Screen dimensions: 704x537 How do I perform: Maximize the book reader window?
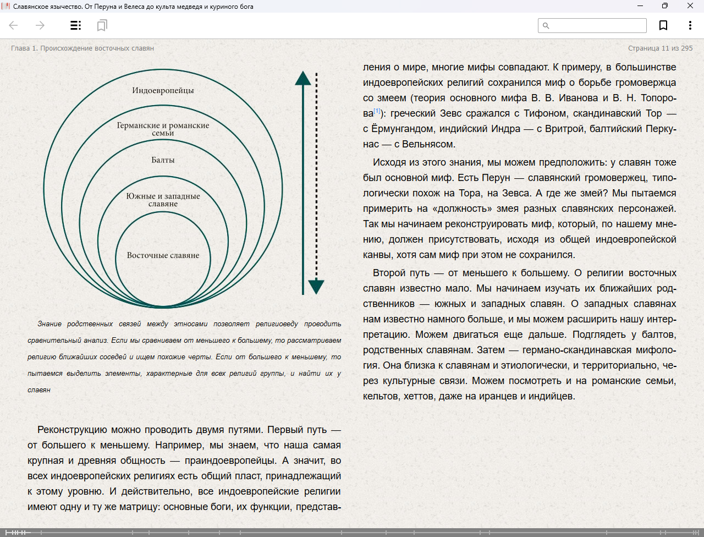(665, 6)
